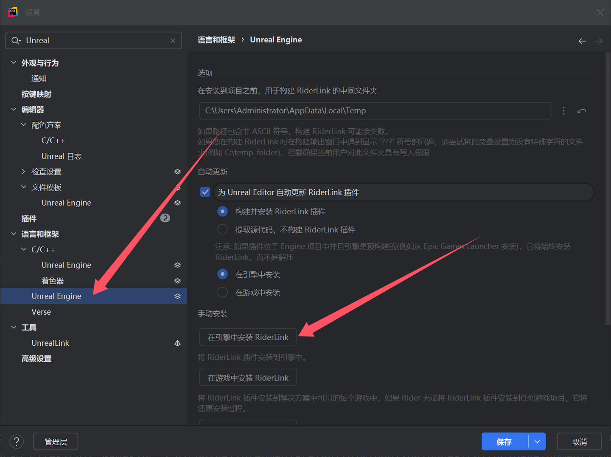The height and width of the screenshot is (457, 611).
Task: Open the kebab menu beside the Temp path field
Action: (x=563, y=110)
